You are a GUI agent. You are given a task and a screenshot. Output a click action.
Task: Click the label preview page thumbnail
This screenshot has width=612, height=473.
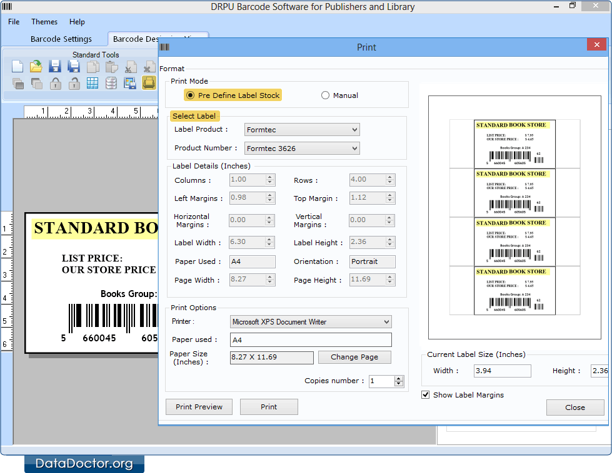pos(514,217)
